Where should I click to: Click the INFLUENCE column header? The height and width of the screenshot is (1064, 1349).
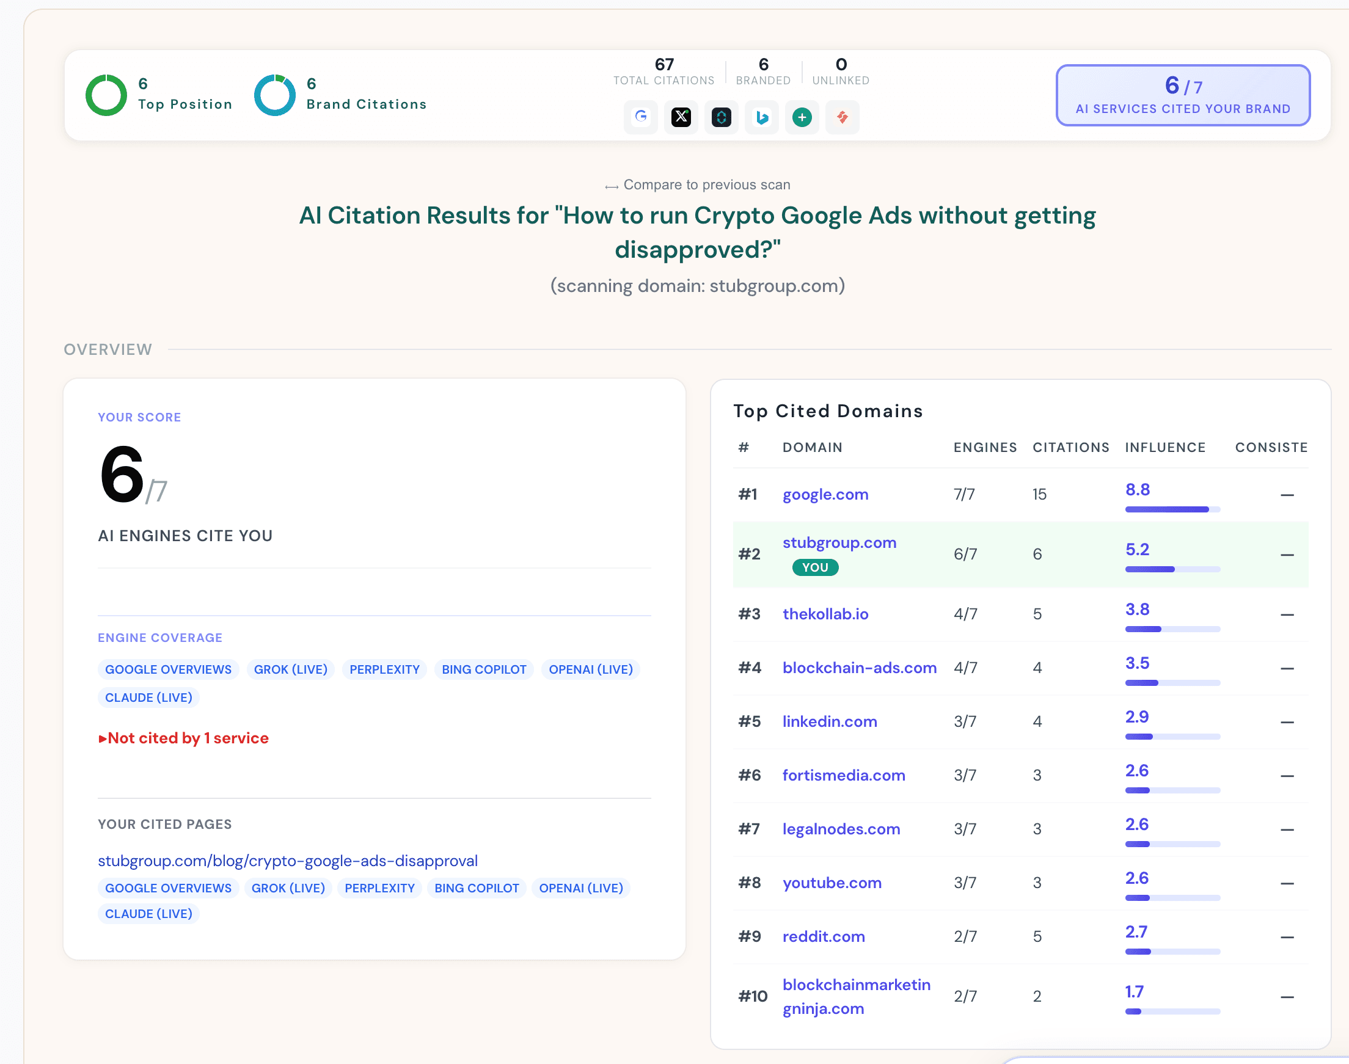click(1164, 447)
